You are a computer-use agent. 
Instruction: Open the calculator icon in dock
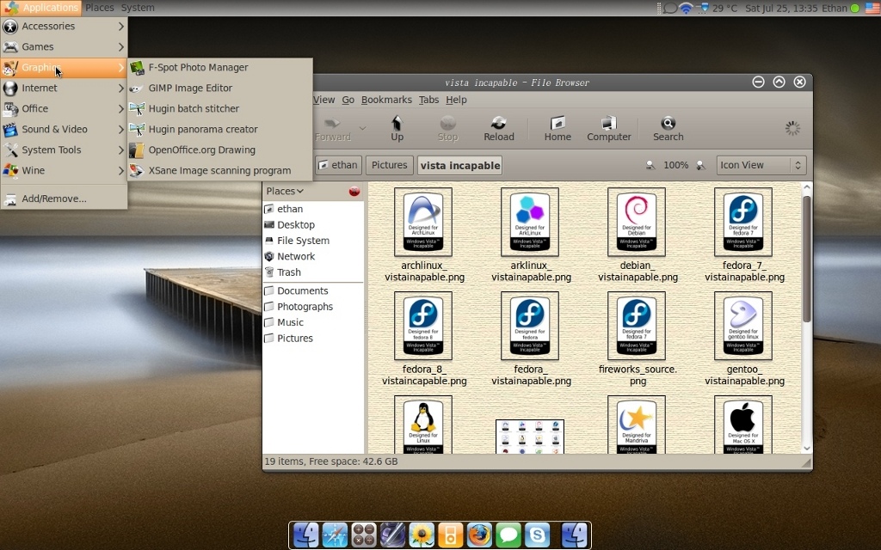[364, 535]
